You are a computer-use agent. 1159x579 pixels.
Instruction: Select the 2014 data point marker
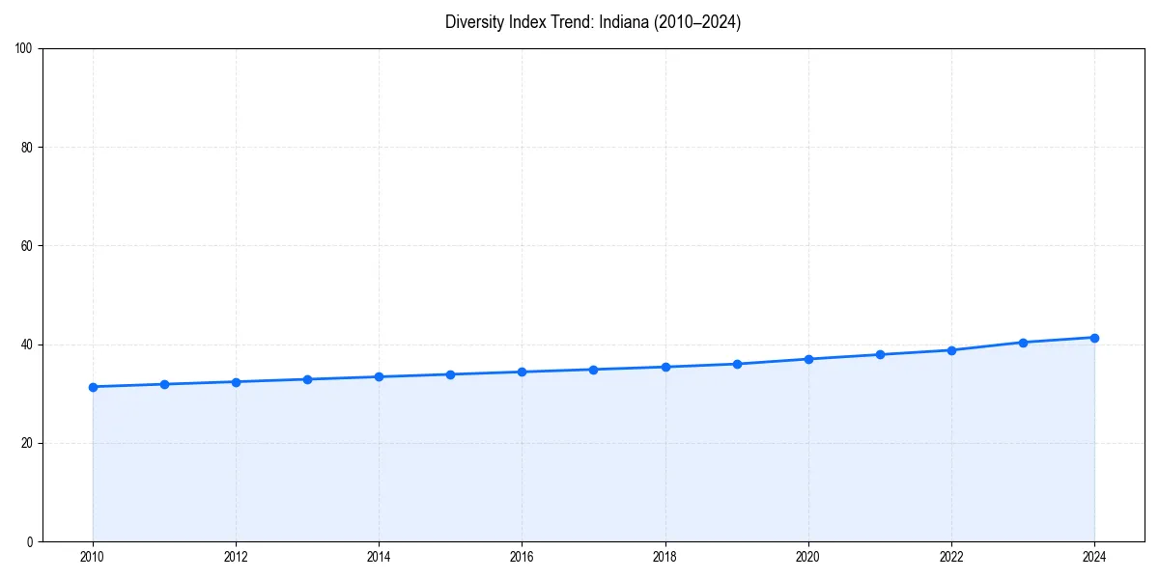(379, 375)
